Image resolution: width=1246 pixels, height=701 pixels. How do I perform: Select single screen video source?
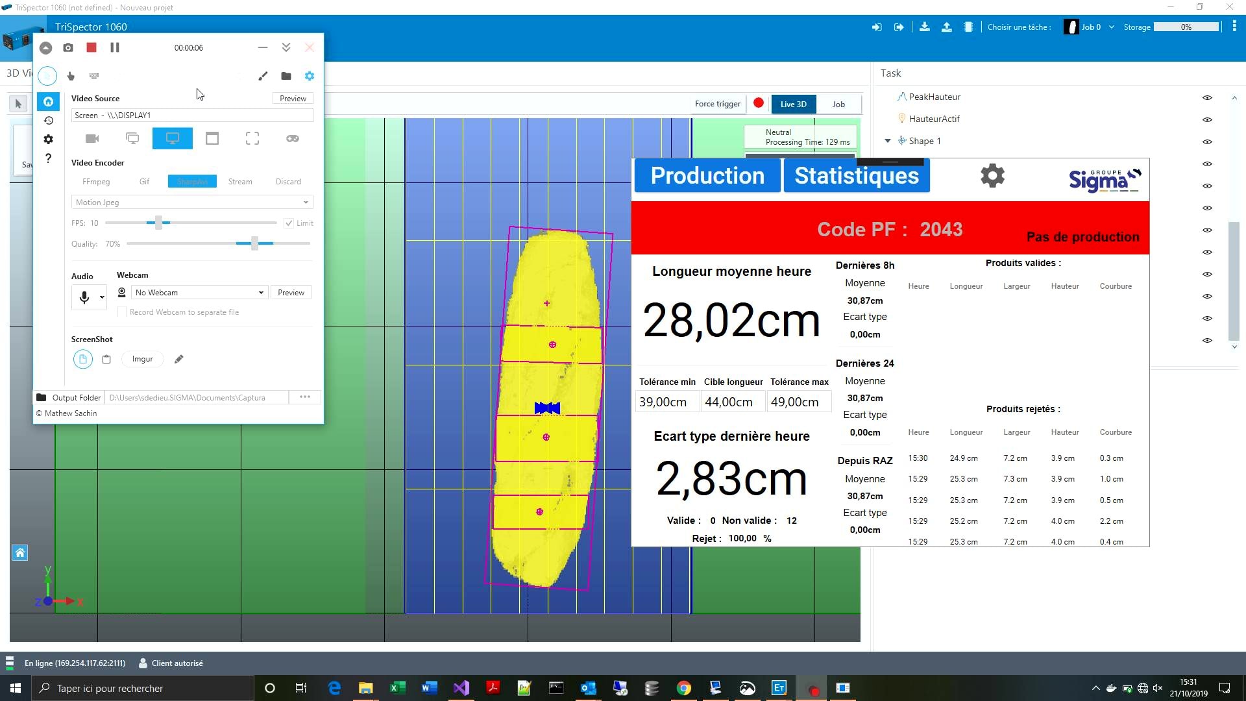[x=173, y=138]
